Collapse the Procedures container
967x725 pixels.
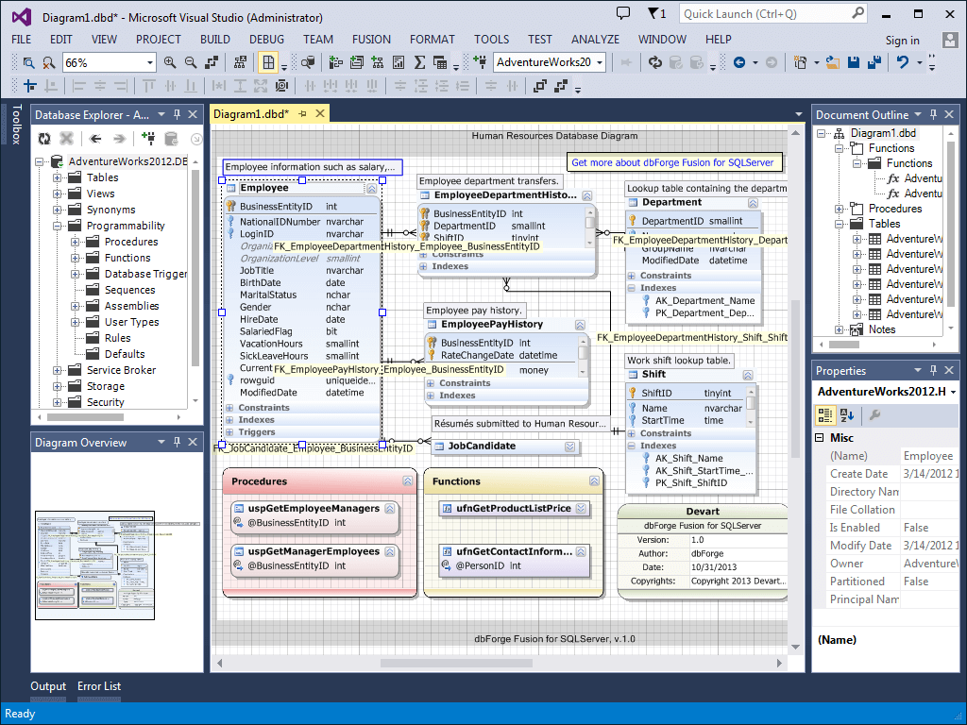coord(408,481)
